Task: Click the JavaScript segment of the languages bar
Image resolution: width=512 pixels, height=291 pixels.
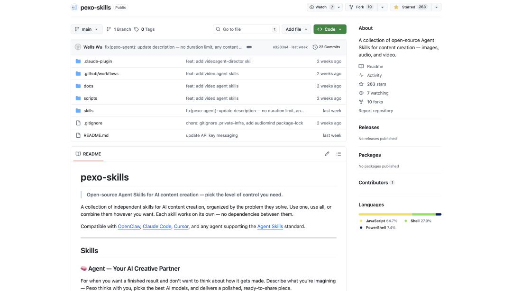Action: point(385,214)
